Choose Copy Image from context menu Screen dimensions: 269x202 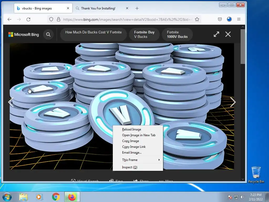(x=138, y=141)
